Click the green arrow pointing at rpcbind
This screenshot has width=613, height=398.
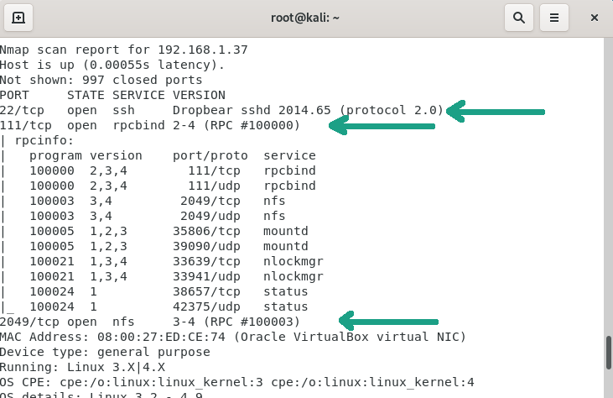382,126
